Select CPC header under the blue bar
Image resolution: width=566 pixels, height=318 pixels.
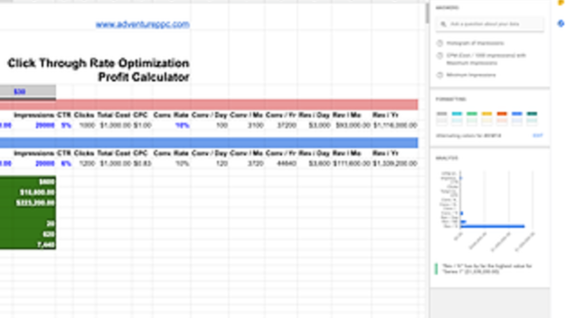(140, 153)
